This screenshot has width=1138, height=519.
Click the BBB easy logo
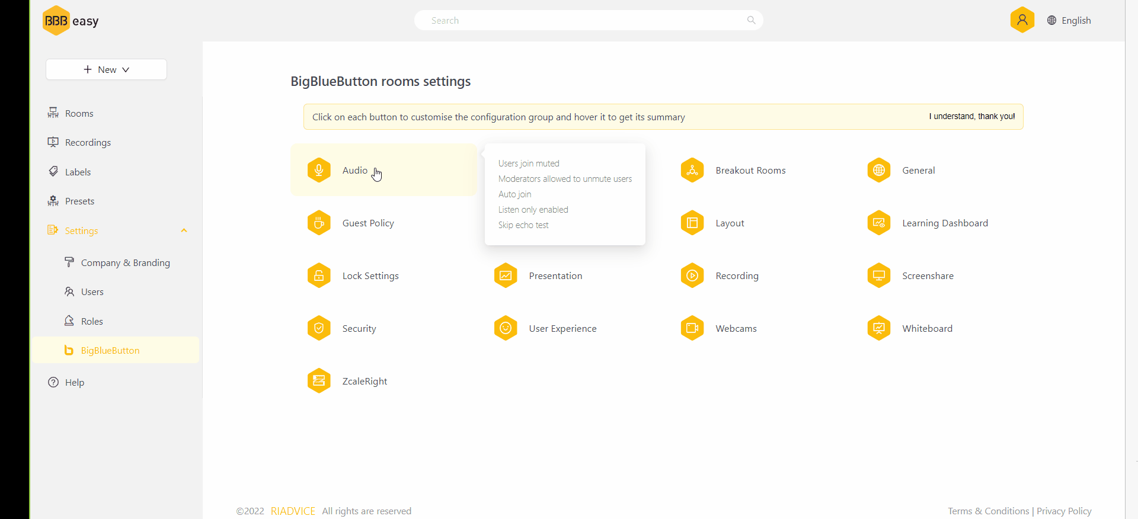(71, 21)
